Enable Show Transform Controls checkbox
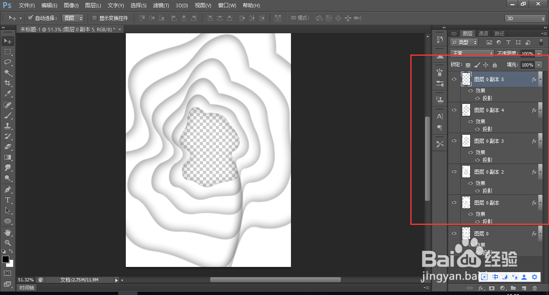Image resolution: width=549 pixels, height=295 pixels. (x=94, y=18)
